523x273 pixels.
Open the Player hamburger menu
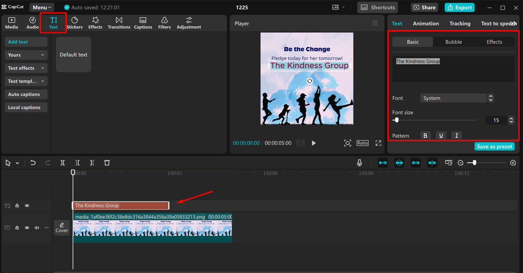[375, 23]
